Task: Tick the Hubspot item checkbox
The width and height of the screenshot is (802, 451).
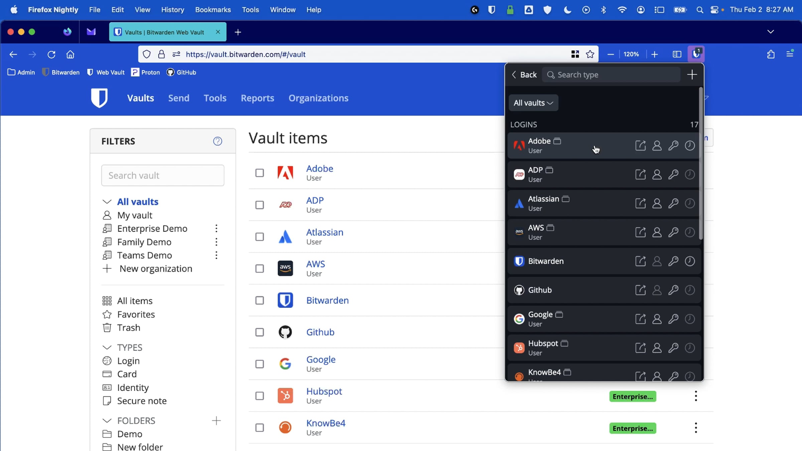Action: pyautogui.click(x=260, y=396)
